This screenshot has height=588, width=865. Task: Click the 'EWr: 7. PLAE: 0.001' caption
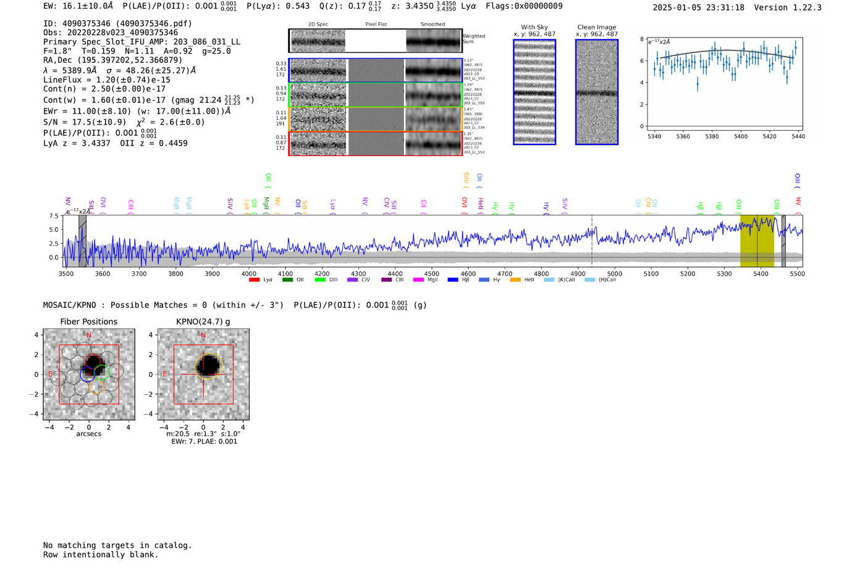tap(204, 441)
